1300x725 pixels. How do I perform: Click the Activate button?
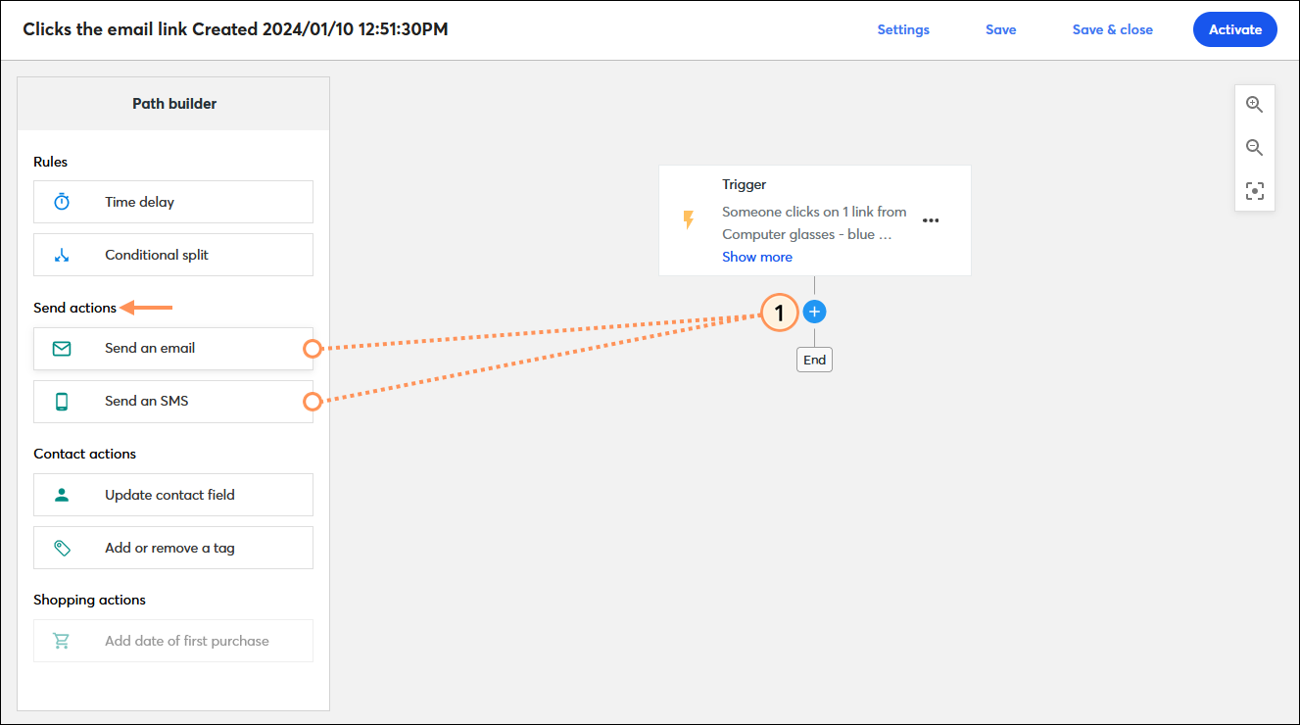[x=1235, y=29]
